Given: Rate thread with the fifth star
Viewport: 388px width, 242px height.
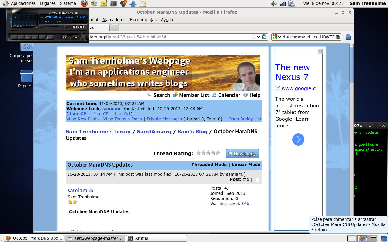Looking at the screenshot, I should 218,152.
